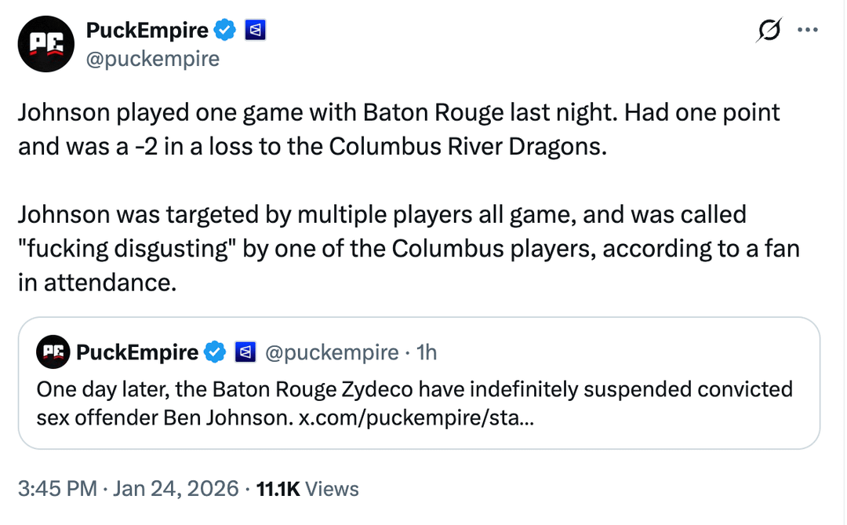
Task: Click the verified badge inside the quoted post
Action: click(x=215, y=353)
